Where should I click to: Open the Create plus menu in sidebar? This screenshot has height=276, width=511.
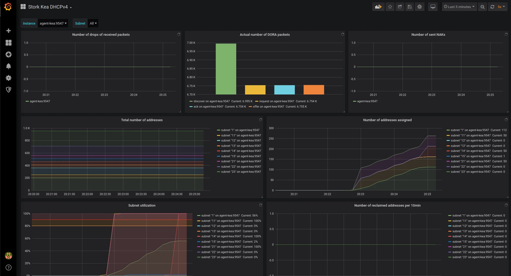tap(9, 31)
